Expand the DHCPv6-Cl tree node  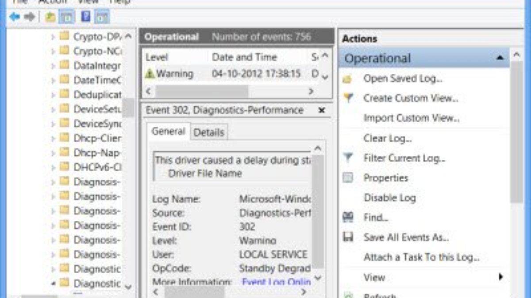[53, 168]
